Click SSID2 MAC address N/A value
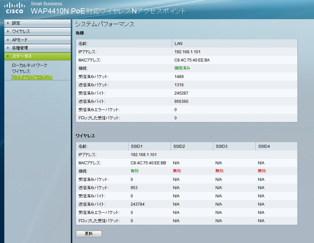 point(176,163)
